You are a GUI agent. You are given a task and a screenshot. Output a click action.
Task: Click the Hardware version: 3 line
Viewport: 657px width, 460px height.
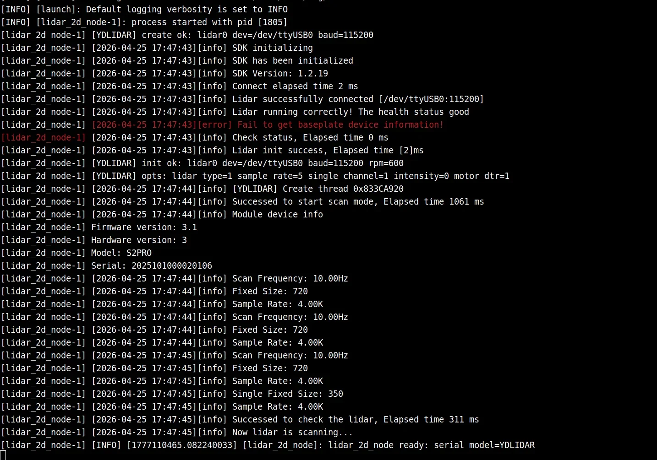[94, 240]
